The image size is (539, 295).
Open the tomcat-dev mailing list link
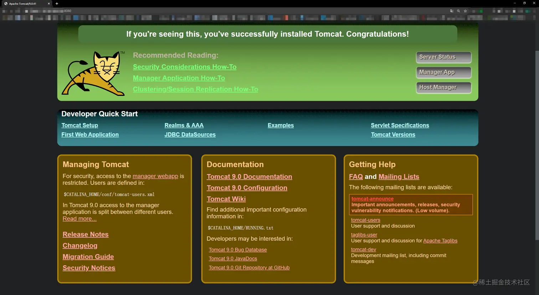coord(363,249)
